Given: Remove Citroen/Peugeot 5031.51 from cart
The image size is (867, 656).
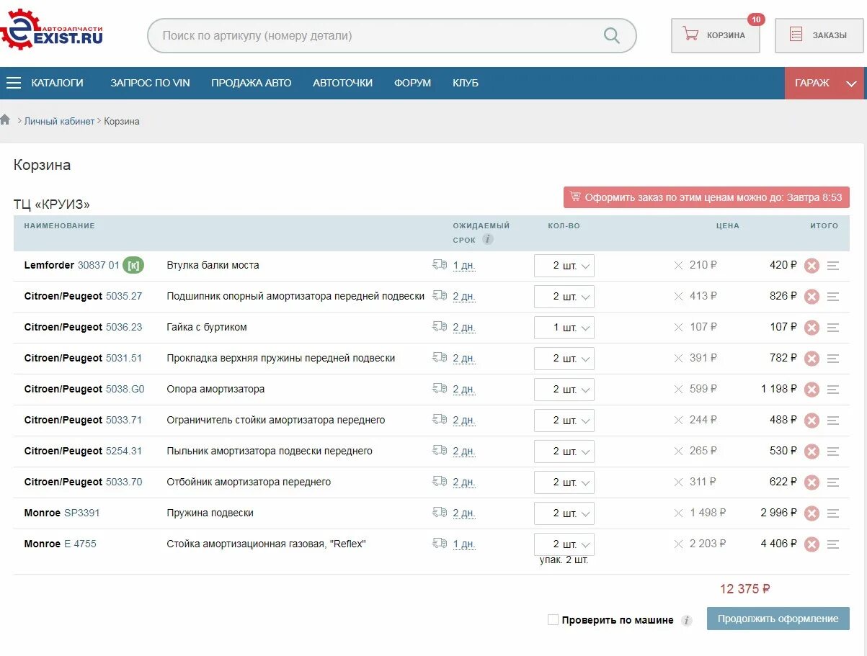Looking at the screenshot, I should [812, 359].
